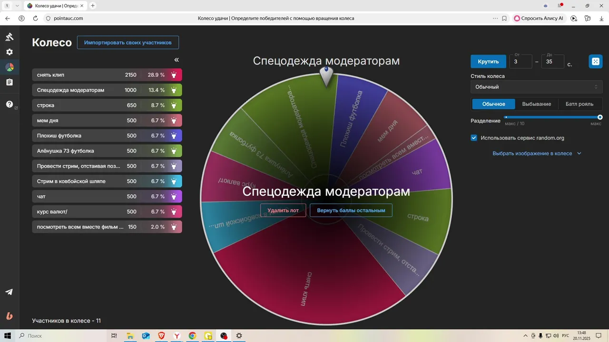Click the 'Разделение' slider right handle
Screen dimensions: 609x342
[600, 117]
